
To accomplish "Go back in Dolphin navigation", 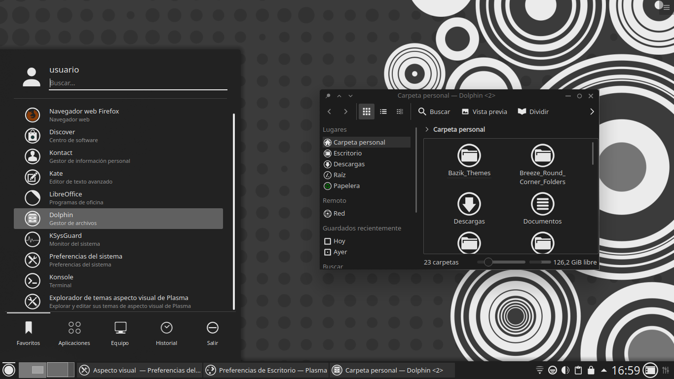I will pos(330,112).
